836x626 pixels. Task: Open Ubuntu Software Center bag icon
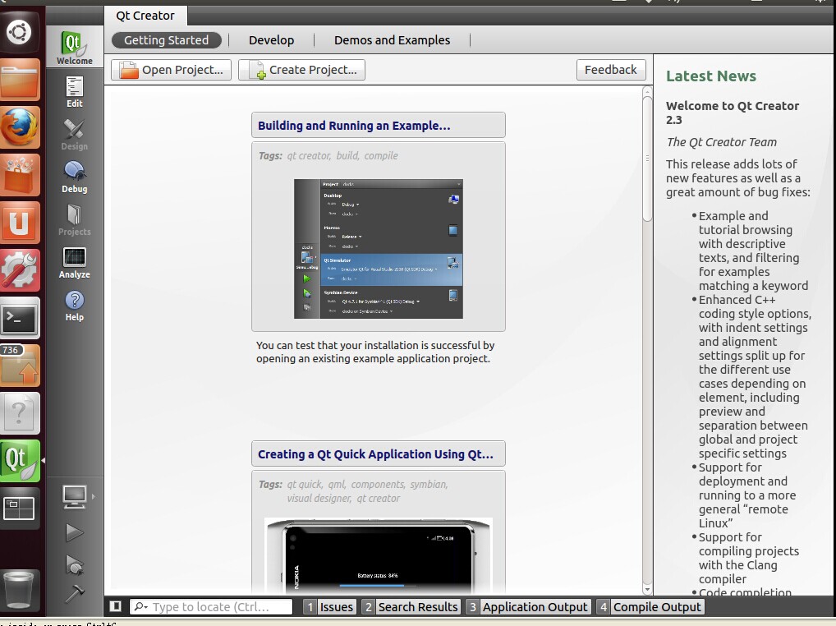(x=21, y=175)
